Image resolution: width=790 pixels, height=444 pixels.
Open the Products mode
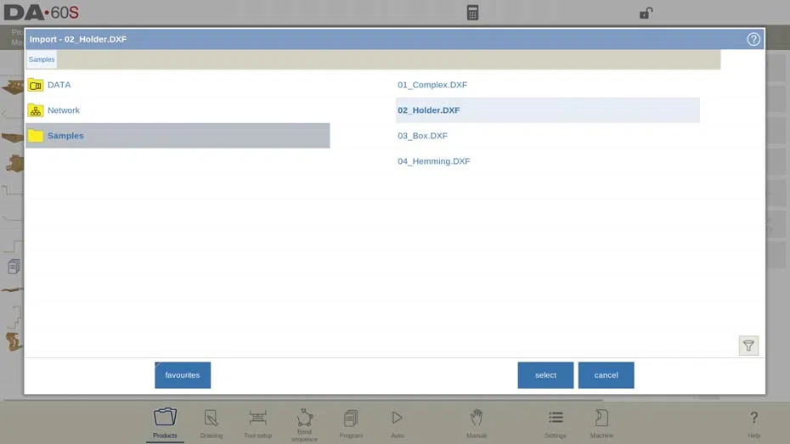point(165,423)
